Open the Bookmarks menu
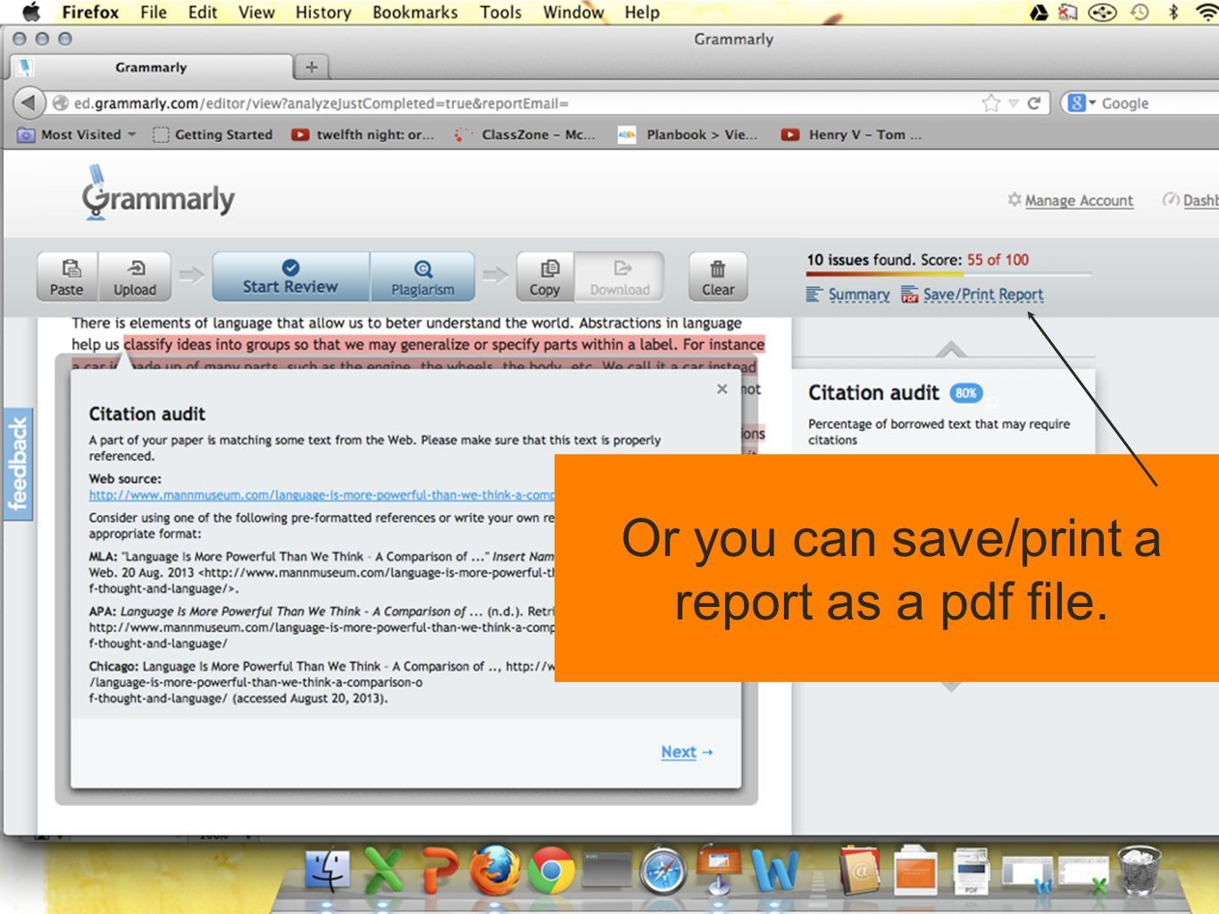The height and width of the screenshot is (914, 1219). click(x=415, y=12)
